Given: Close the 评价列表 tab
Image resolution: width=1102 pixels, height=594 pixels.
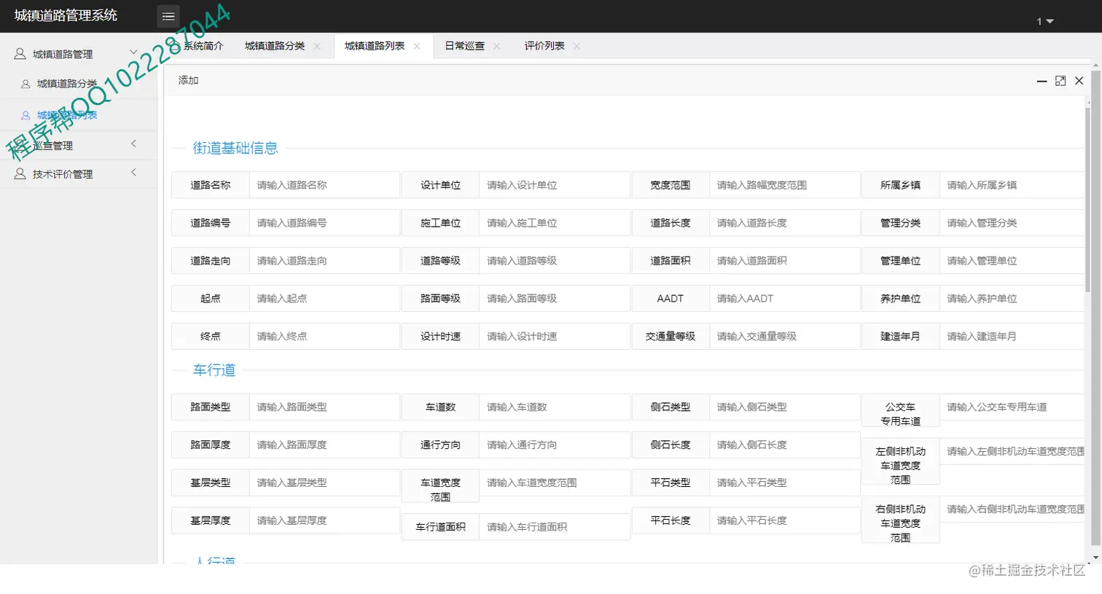Looking at the screenshot, I should click(577, 46).
